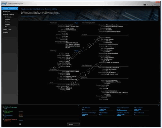The image size is (162, 128).
Task: Select Memory under Manual Tuning
Action: [x=7, y=22]
